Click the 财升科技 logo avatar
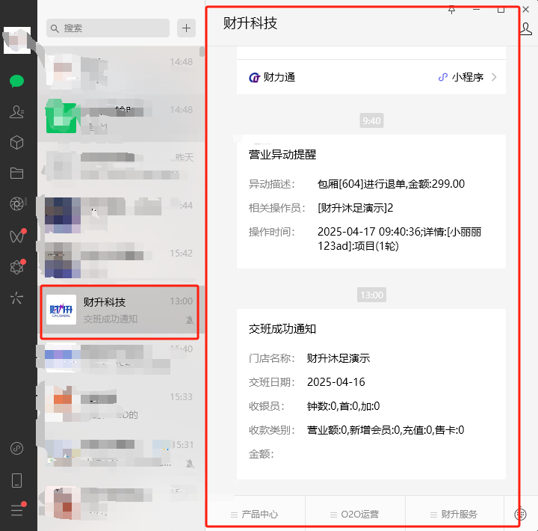Viewport: 538px width, 531px height. pos(61,310)
